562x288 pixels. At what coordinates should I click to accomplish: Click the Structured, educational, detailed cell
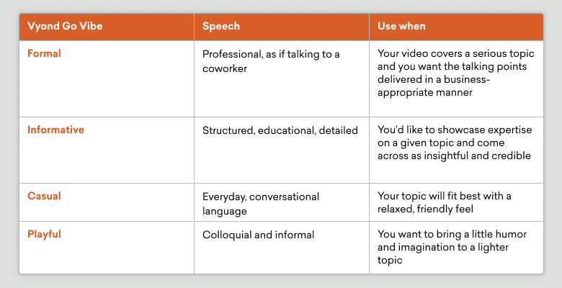click(280, 130)
